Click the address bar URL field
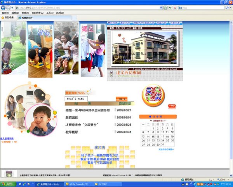 click(87, 8)
